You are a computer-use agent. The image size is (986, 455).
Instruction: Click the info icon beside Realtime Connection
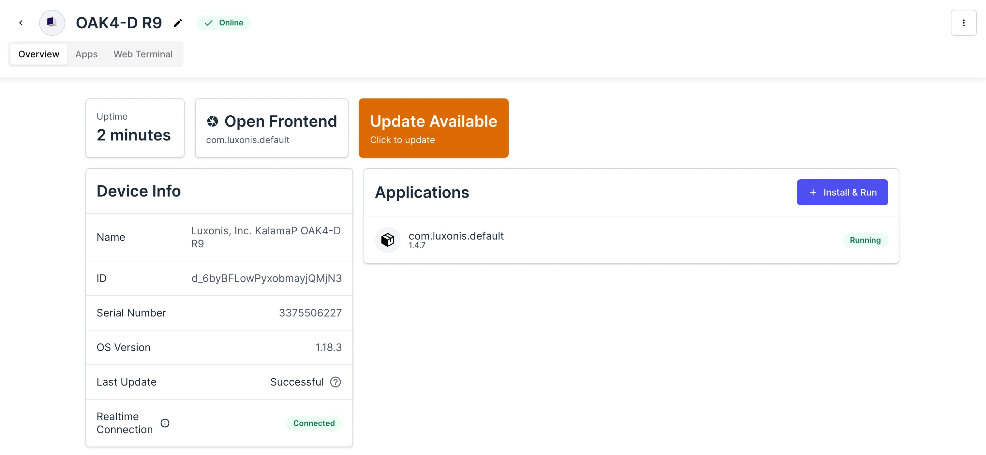165,423
